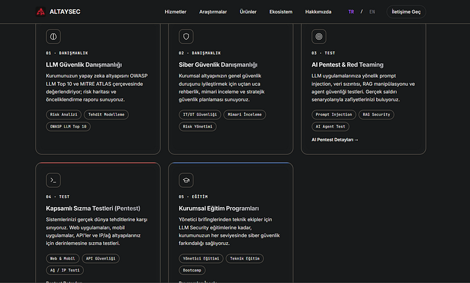Click the graduation cap icon on Kurumsal Eğitim card
Viewport: 470px width, 283px height.
(186, 180)
